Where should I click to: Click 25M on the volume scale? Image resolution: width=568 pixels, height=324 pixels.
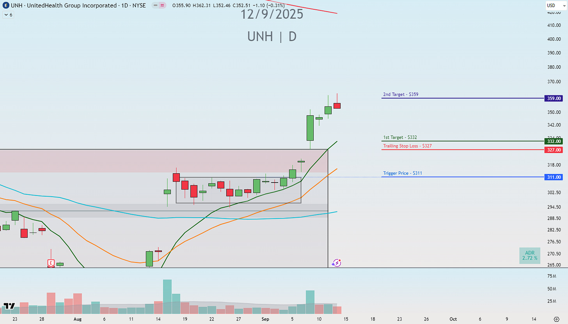pyautogui.click(x=552, y=301)
